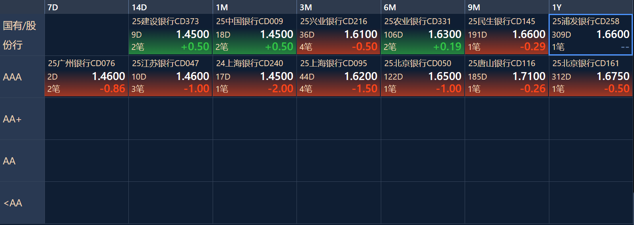
Task: Click the 106D remaining term label
Action: 393,35
